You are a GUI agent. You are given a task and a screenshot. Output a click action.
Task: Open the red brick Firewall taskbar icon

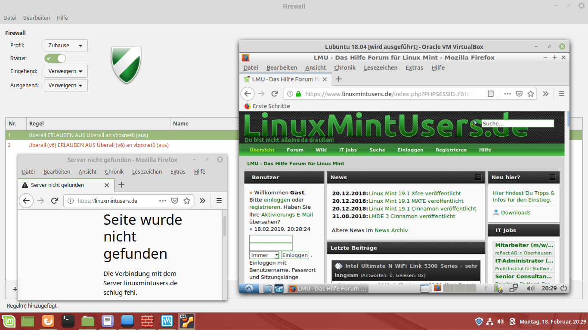[x=147, y=321]
